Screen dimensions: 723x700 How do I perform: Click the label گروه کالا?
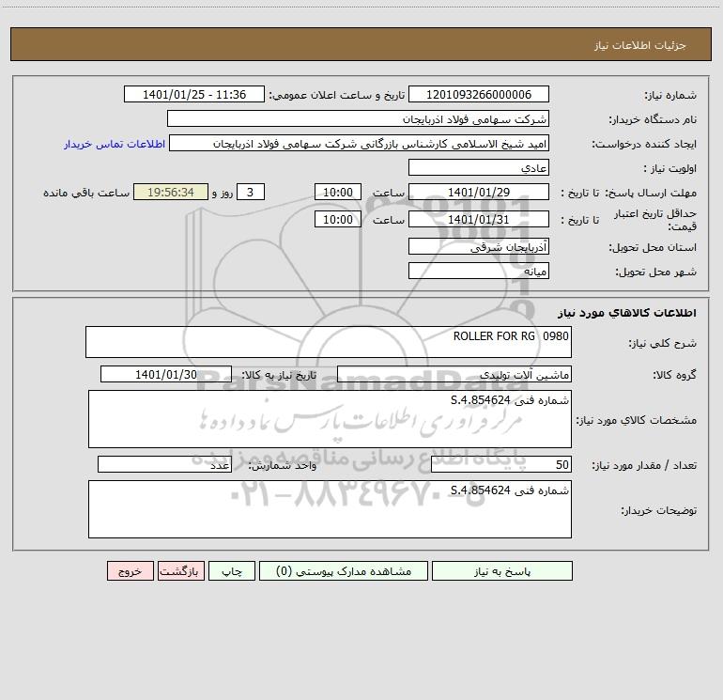pyautogui.click(x=674, y=375)
